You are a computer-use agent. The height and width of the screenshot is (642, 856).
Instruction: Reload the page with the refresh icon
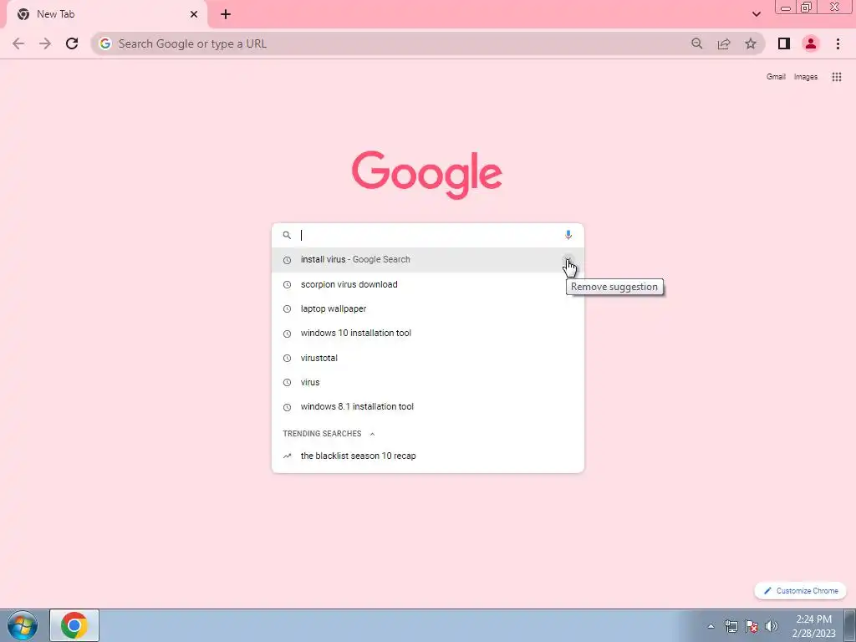[72, 43]
